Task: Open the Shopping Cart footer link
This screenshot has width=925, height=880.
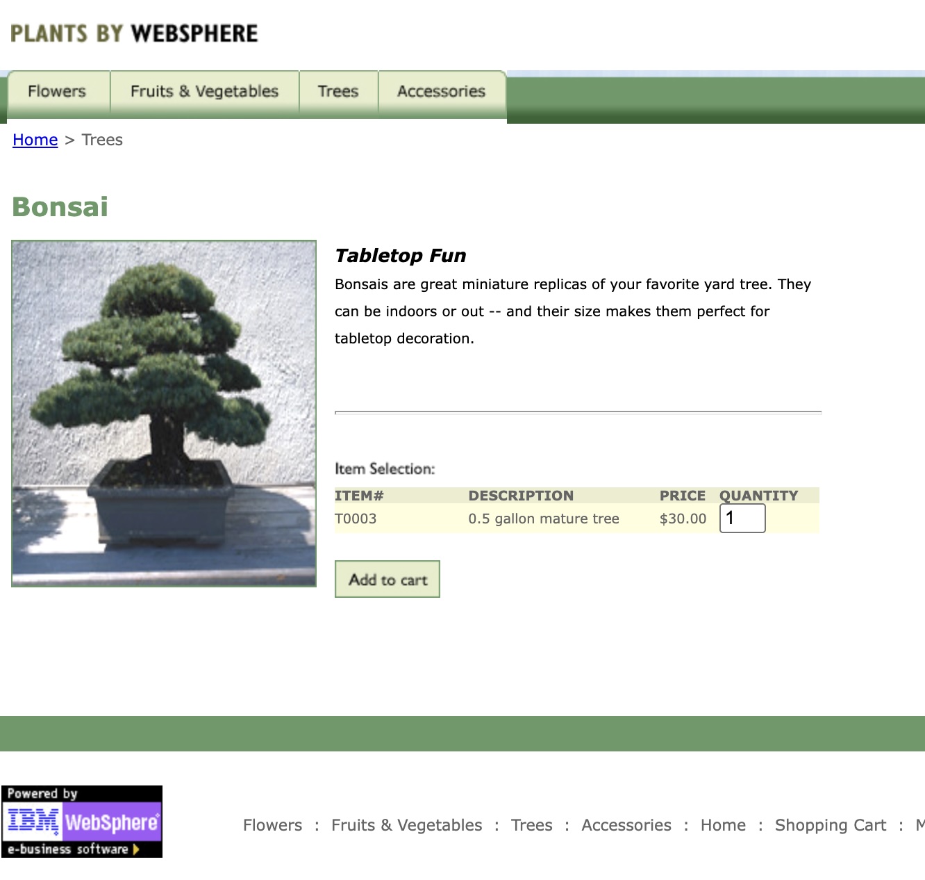Action: click(830, 825)
